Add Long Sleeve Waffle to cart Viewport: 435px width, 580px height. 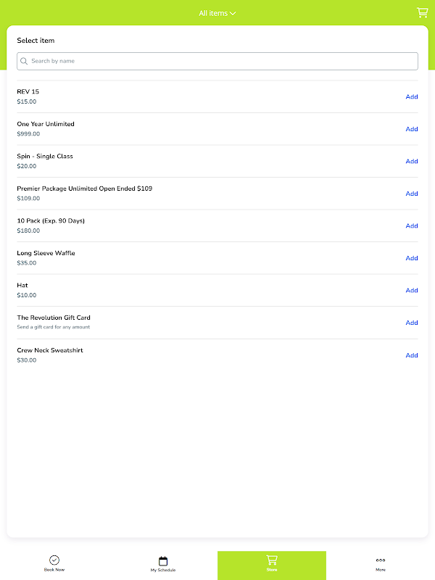(411, 258)
